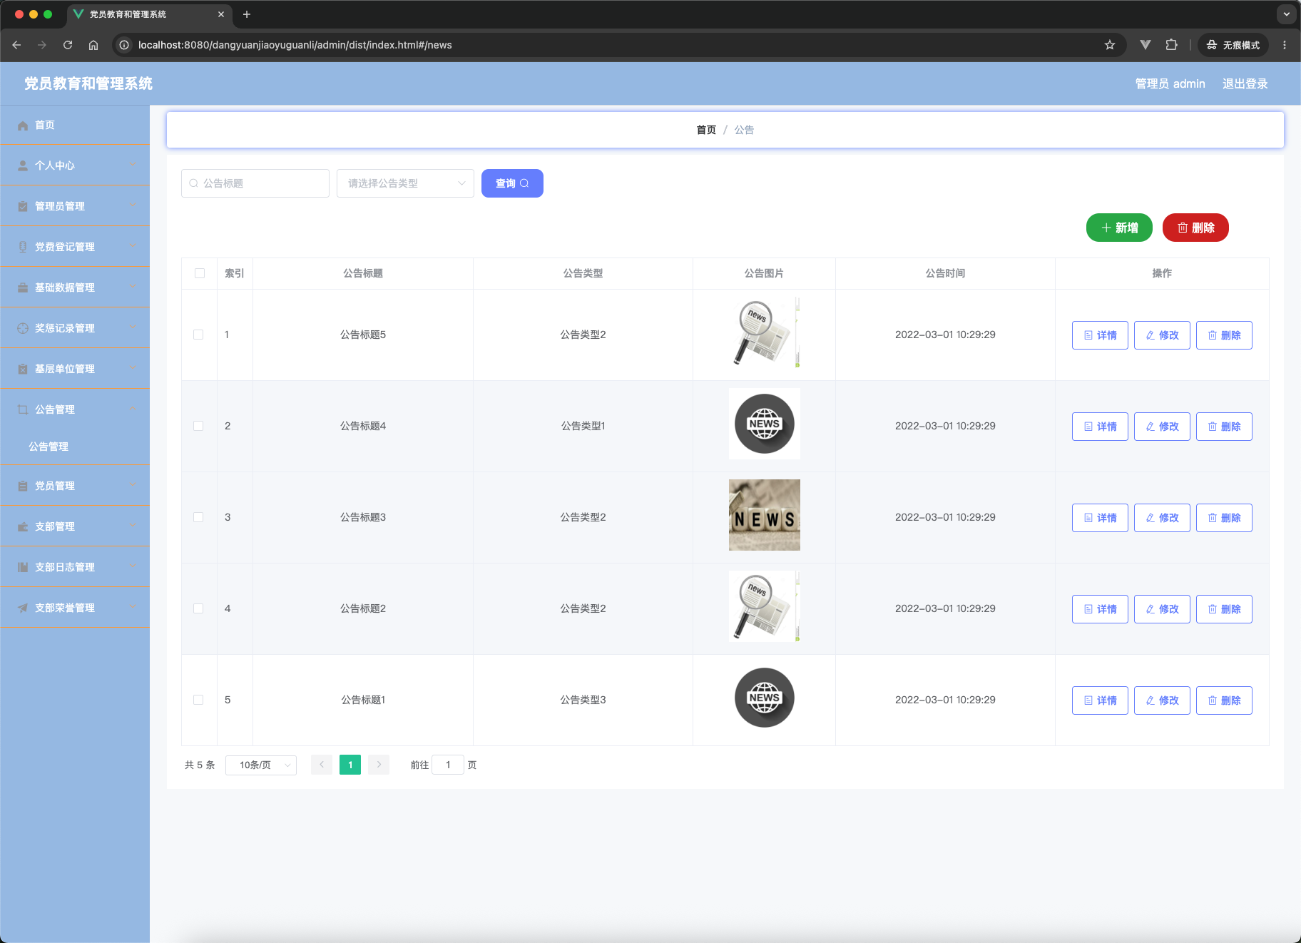The image size is (1301, 943).
Task: Check the row checkbox for 公告标题1
Action: point(198,700)
